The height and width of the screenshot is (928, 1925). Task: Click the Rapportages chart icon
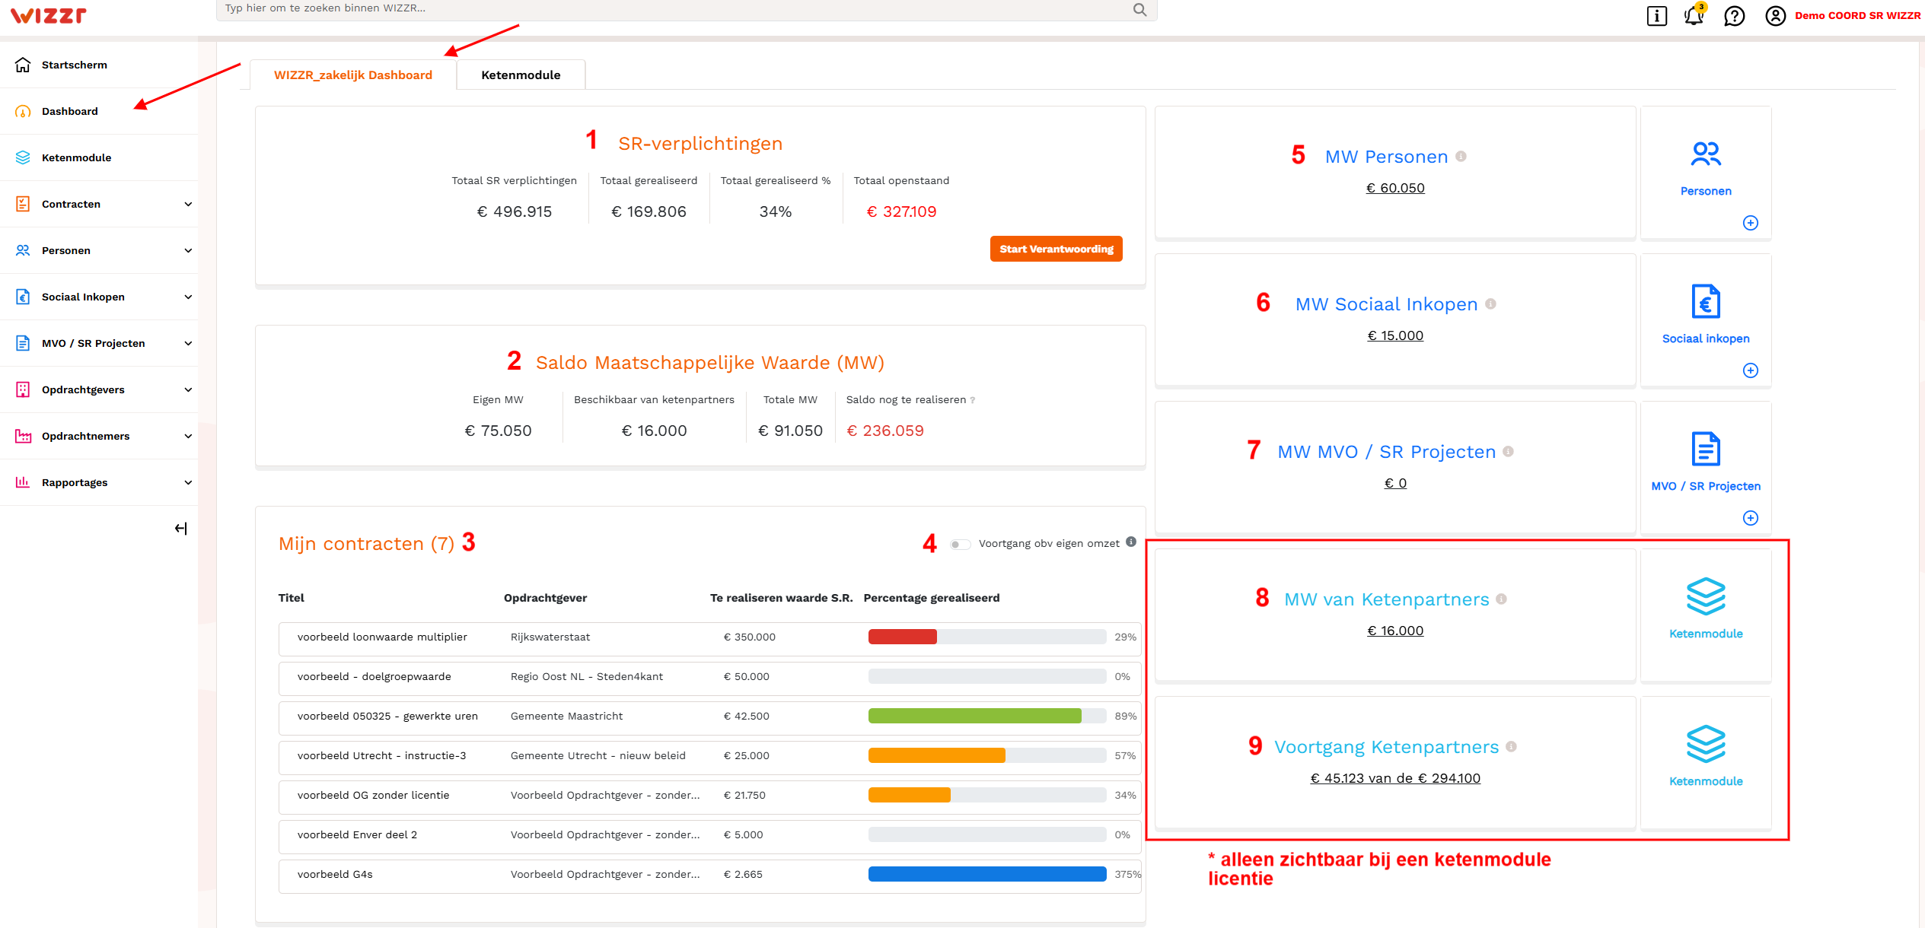(23, 482)
